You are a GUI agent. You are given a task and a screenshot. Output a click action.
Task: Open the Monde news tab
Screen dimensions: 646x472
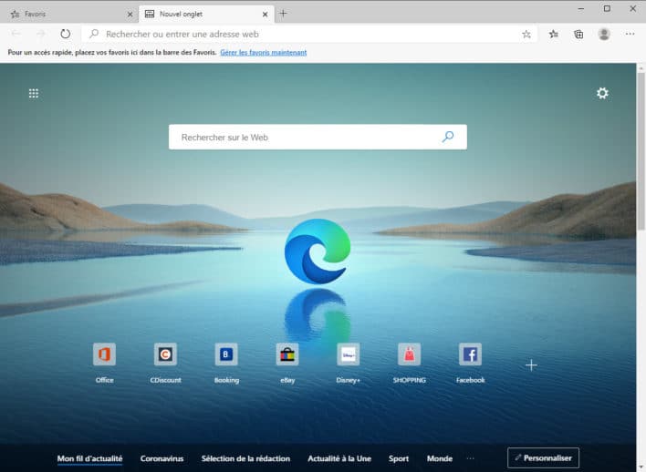click(440, 458)
